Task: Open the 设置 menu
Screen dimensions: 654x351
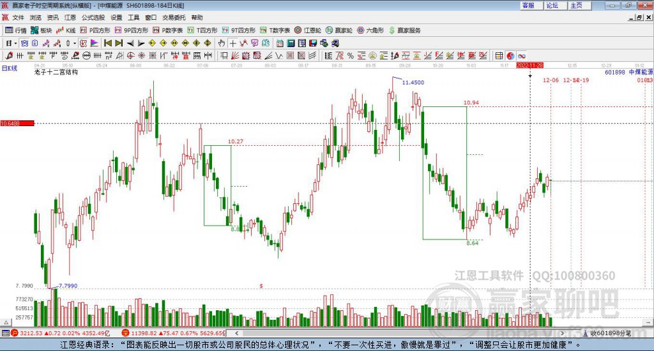Action: point(116,17)
